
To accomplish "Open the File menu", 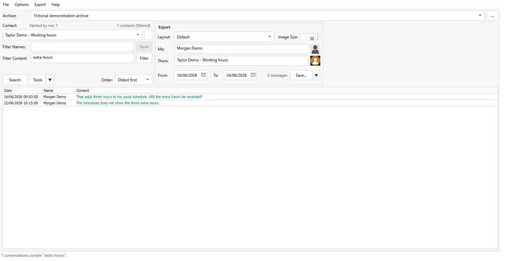I will tap(6, 5).
